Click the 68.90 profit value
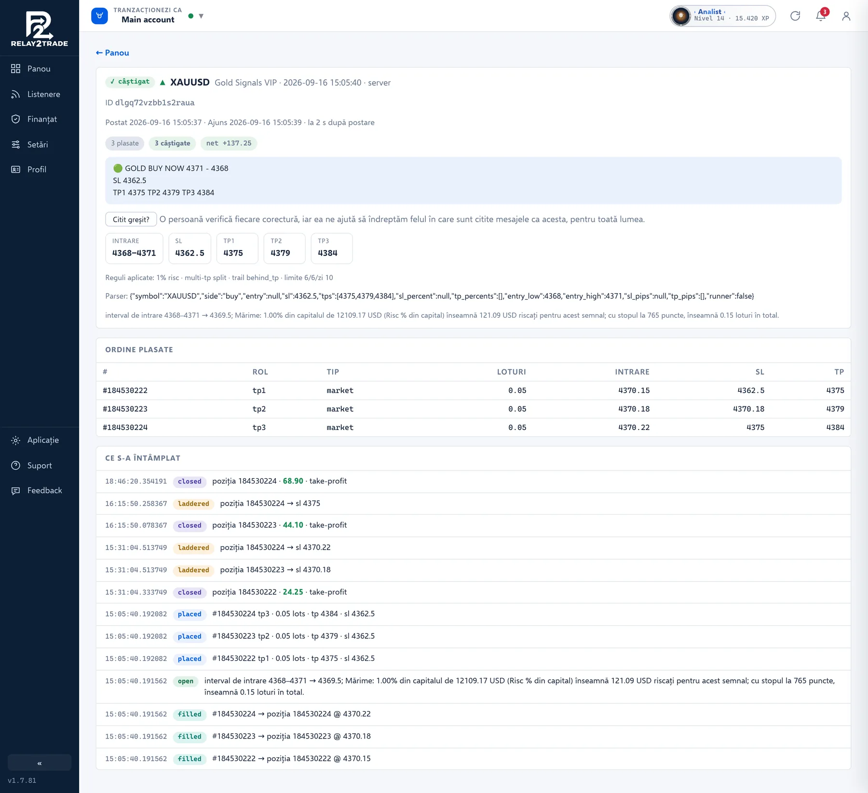 (x=293, y=481)
